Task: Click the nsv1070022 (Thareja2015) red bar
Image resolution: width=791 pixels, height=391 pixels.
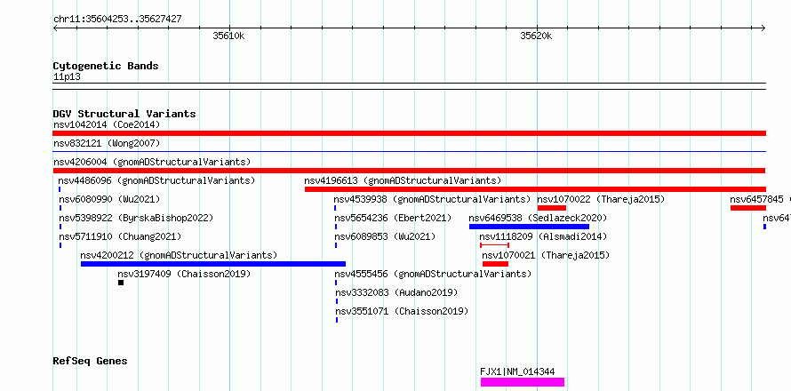Action: coord(552,208)
